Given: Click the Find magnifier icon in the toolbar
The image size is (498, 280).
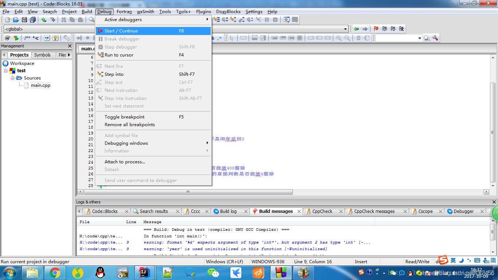Looking at the screenshot, I should point(92,20).
